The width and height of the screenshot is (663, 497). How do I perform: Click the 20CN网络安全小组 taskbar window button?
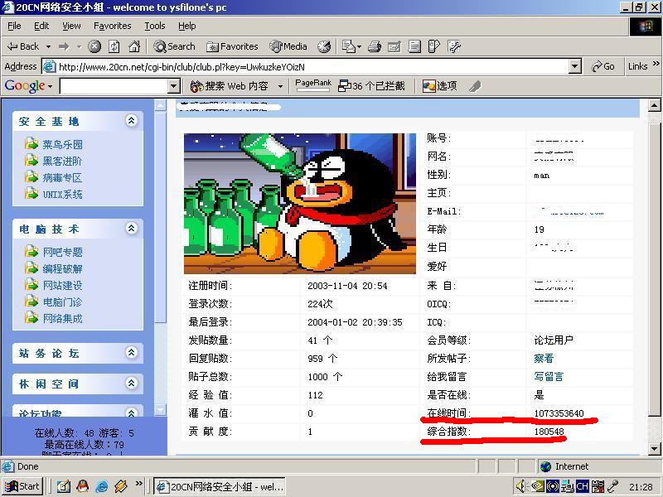(x=220, y=486)
